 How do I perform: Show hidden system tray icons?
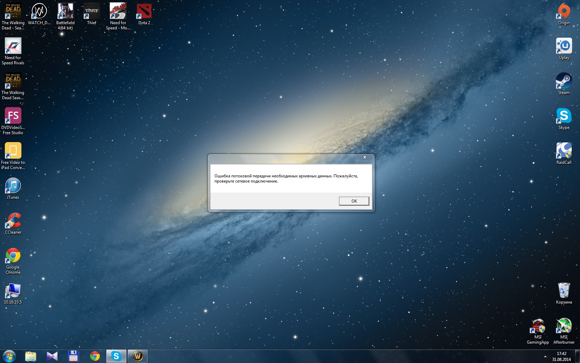point(545,356)
